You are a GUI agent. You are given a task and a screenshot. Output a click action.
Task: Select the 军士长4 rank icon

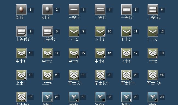pos(153,75)
